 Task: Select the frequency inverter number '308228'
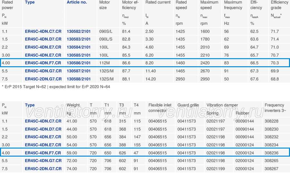pyautogui.click(x=271, y=121)
